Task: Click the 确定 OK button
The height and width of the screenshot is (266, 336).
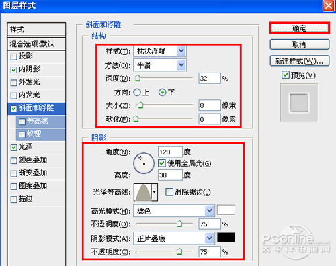Action: pyautogui.click(x=300, y=28)
